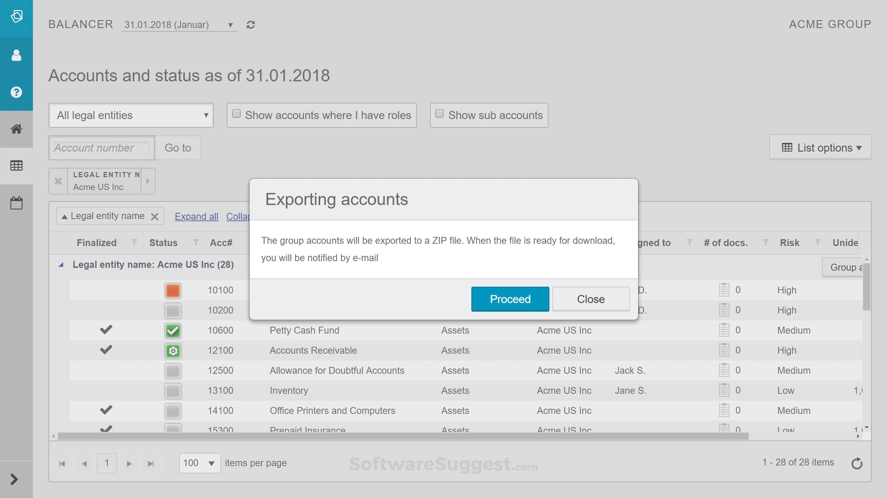The height and width of the screenshot is (498, 887).
Task: Enable 'Show accounts where I have roles'
Action: coord(237,113)
